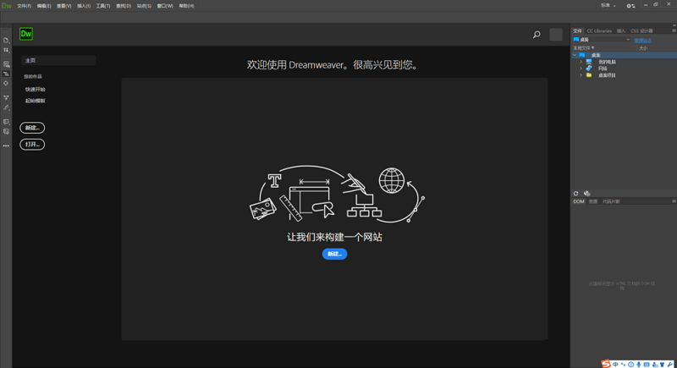
Task: Open the Files panel options menu icon
Action: 674,30
